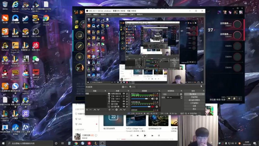Move selected source up in list
259x146 pixels.
121,110
